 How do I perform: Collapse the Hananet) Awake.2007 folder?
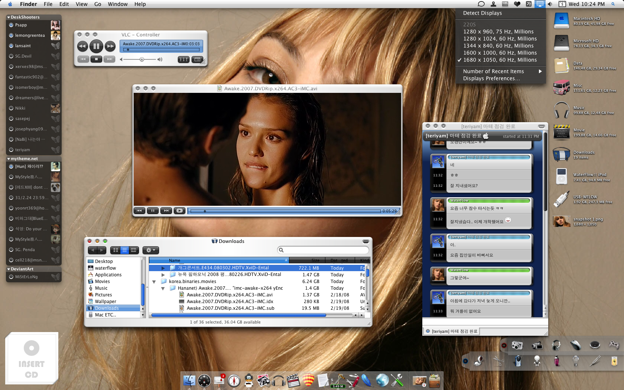pyautogui.click(x=163, y=288)
